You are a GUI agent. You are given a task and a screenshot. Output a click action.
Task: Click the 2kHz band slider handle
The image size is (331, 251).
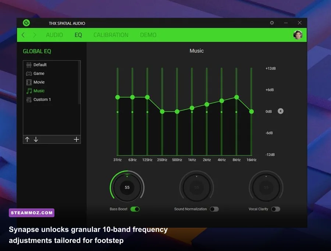click(207, 104)
